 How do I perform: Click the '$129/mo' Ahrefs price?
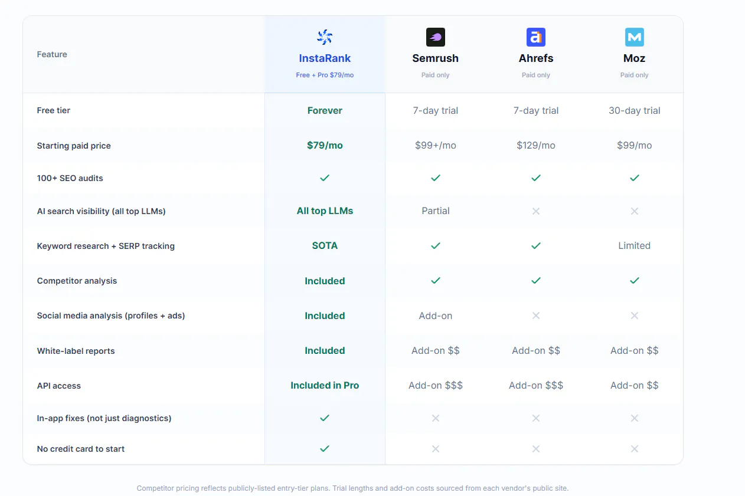click(x=536, y=145)
